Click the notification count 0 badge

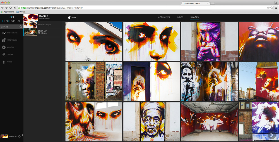click(x=22, y=135)
